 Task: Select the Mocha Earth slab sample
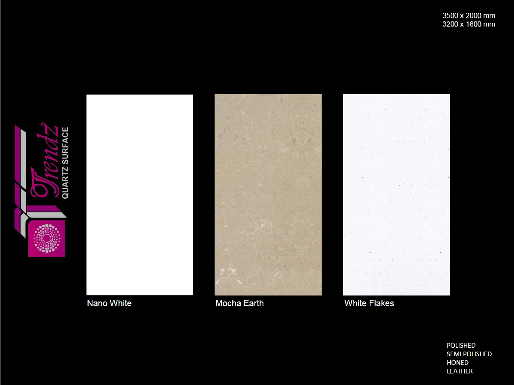[268, 195]
